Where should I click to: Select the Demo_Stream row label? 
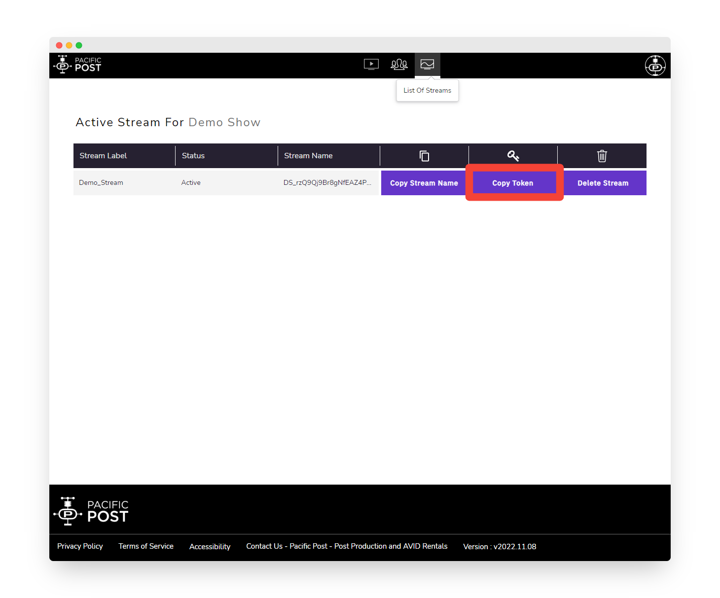[101, 182]
